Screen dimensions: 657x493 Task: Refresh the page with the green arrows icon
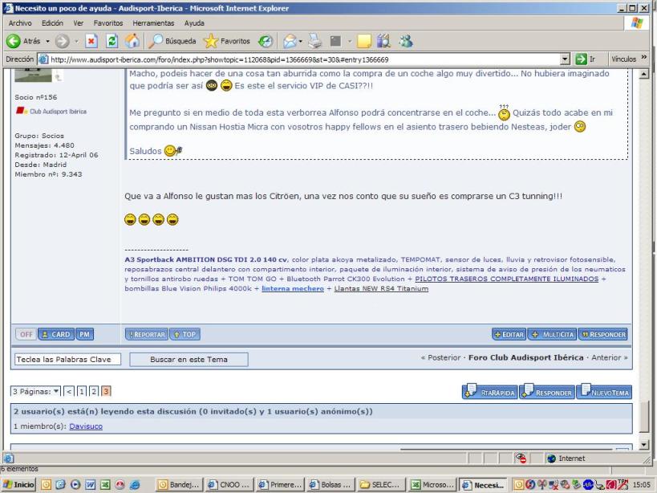pyautogui.click(x=112, y=41)
